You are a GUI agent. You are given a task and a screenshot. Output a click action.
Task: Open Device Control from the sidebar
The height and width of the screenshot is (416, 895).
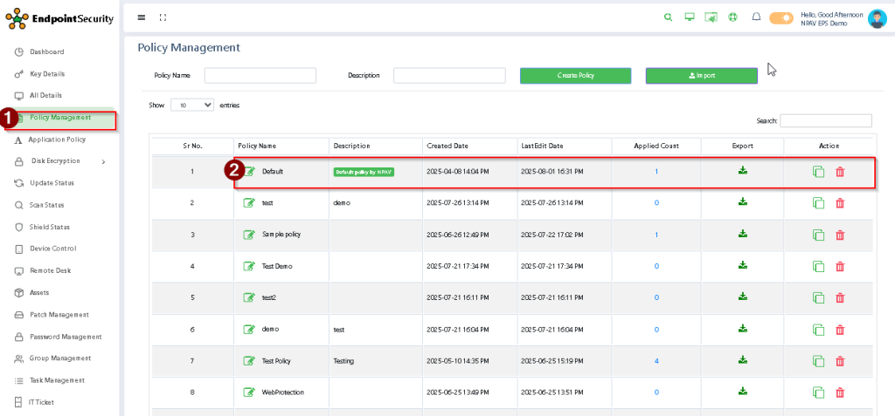[52, 249]
